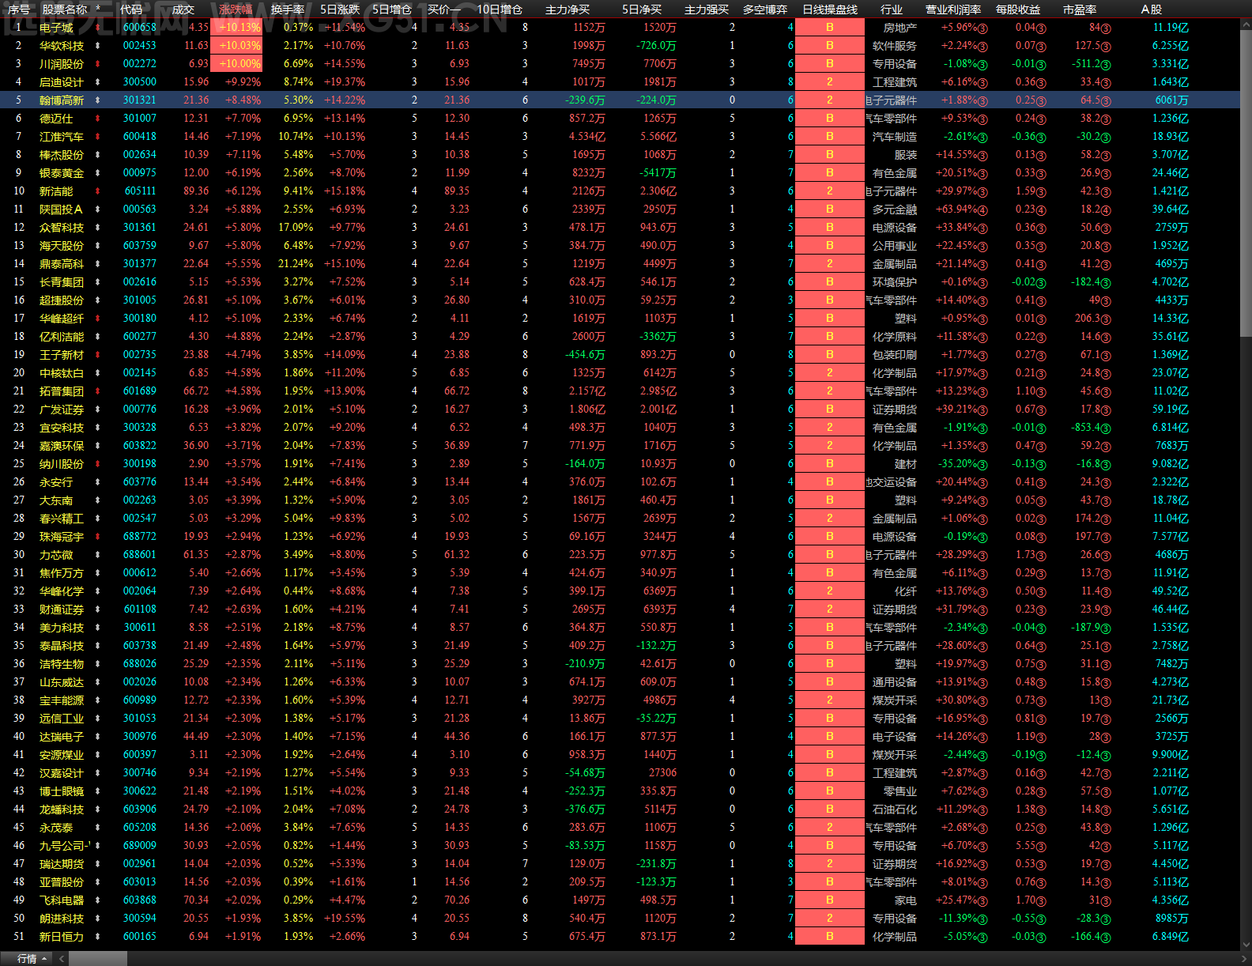Image resolution: width=1252 pixels, height=966 pixels.
Task: Click the 代码 column header
Action: [131, 9]
